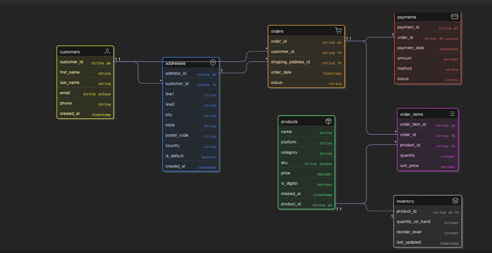Click the person icon in customers table

[107, 51]
